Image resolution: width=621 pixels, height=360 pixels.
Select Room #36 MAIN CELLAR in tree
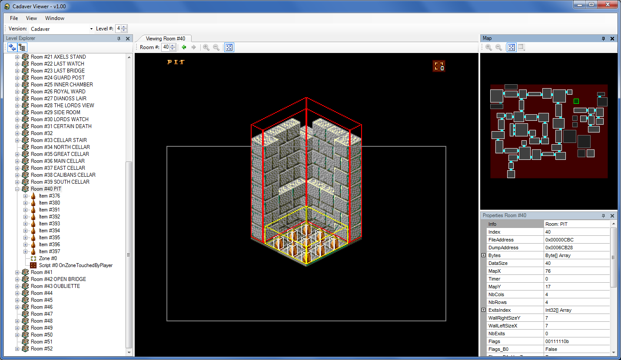click(x=58, y=161)
